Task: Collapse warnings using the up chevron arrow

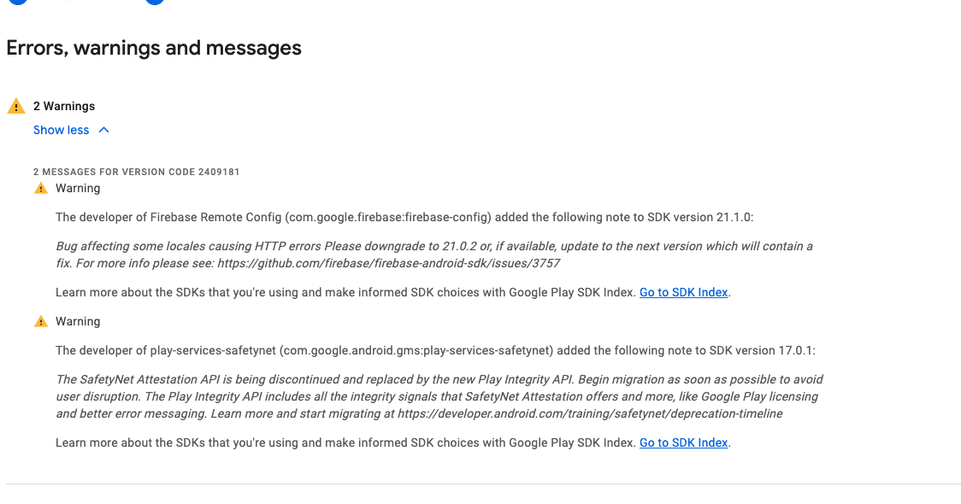Action: 103,130
